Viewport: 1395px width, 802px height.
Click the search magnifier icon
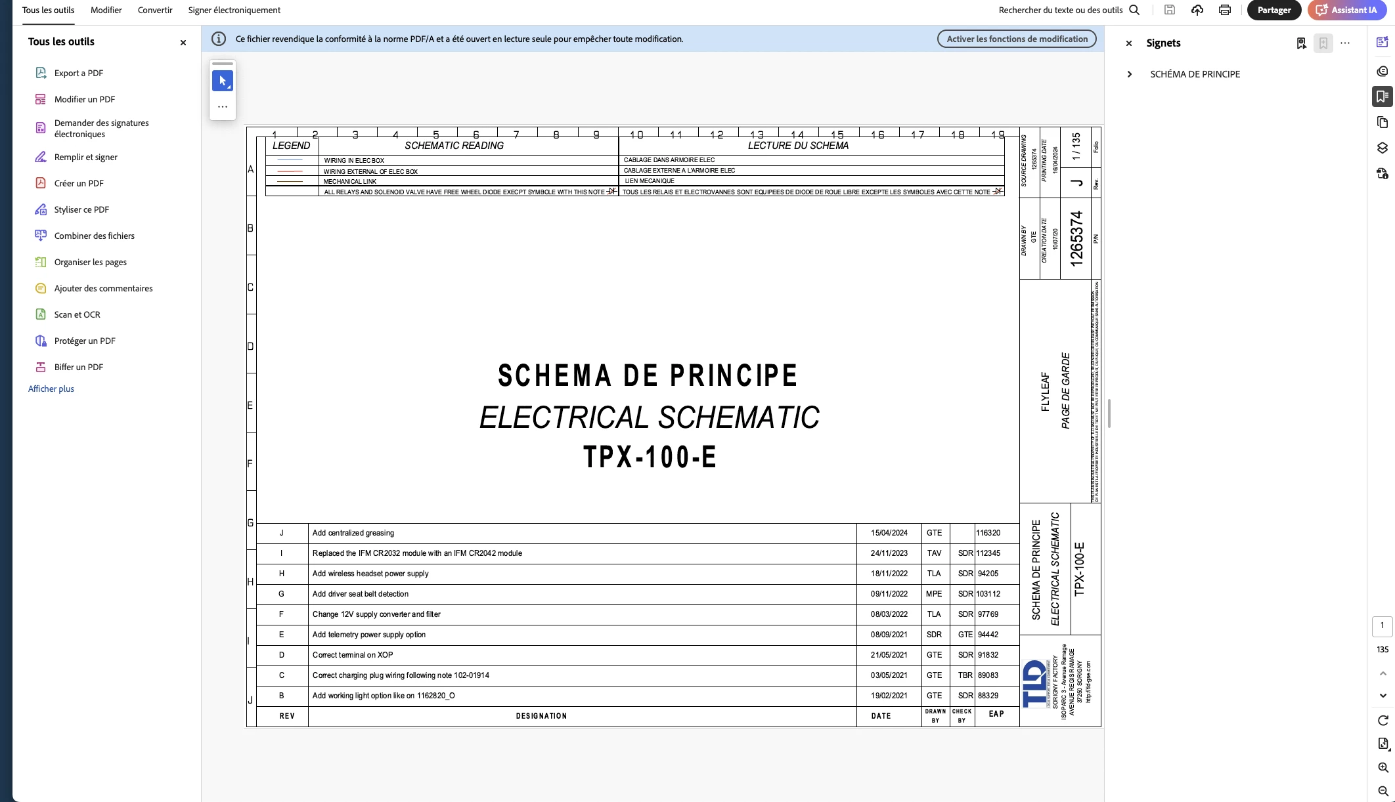(1134, 10)
